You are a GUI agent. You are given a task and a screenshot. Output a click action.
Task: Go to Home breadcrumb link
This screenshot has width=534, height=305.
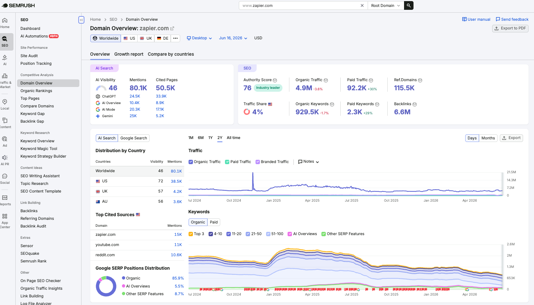coord(95,20)
